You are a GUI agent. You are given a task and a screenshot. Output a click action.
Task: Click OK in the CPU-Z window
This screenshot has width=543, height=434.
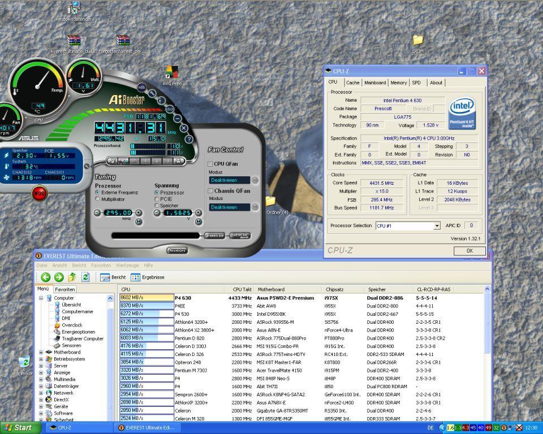pos(469,250)
